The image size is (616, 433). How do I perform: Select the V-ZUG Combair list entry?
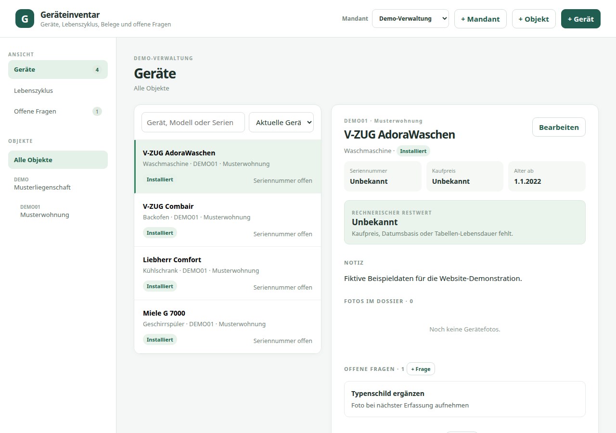coord(228,220)
